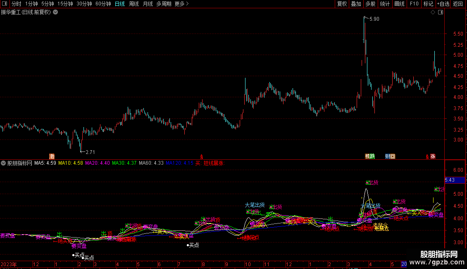467x269 pixels.
Task: Click the 多股 multi-stock button
Action: 370,4
